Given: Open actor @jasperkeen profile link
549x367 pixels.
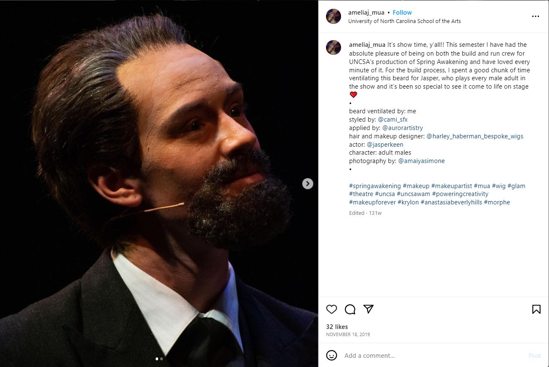Looking at the screenshot, I should [385, 145].
